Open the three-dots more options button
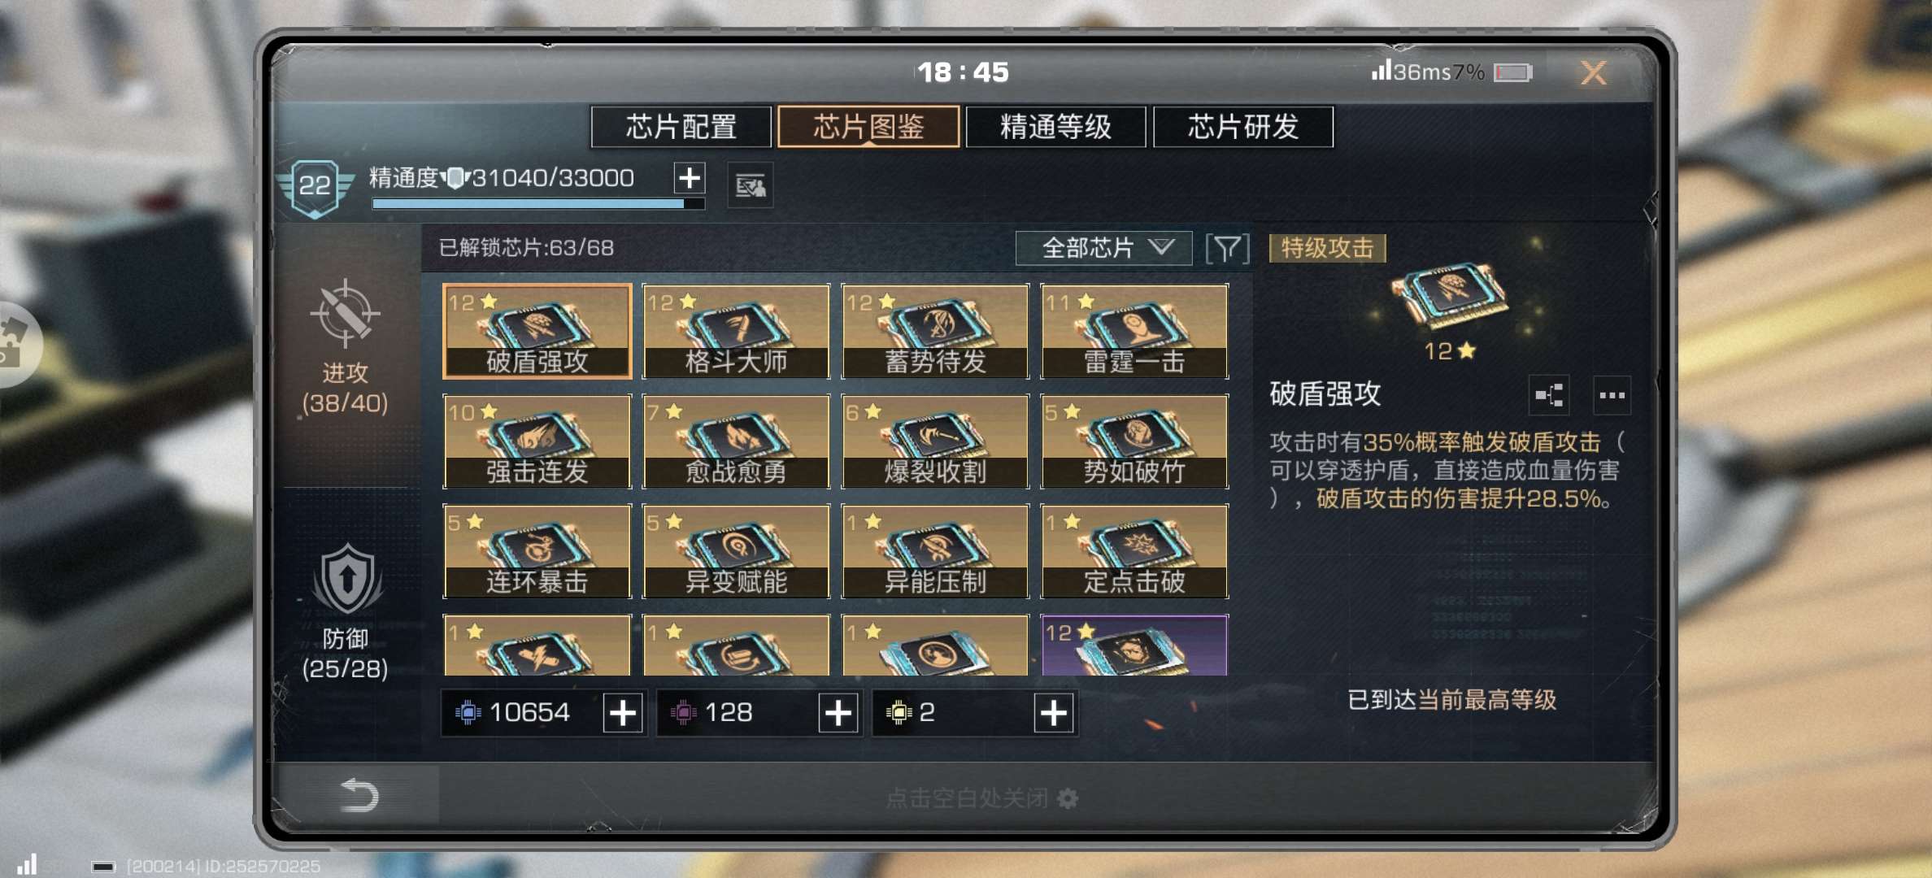This screenshot has height=878, width=1932. tap(1612, 396)
